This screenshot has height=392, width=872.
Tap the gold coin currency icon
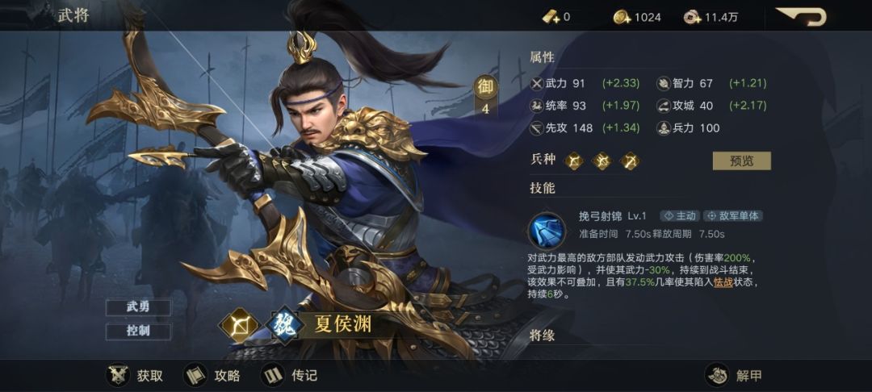pos(621,17)
